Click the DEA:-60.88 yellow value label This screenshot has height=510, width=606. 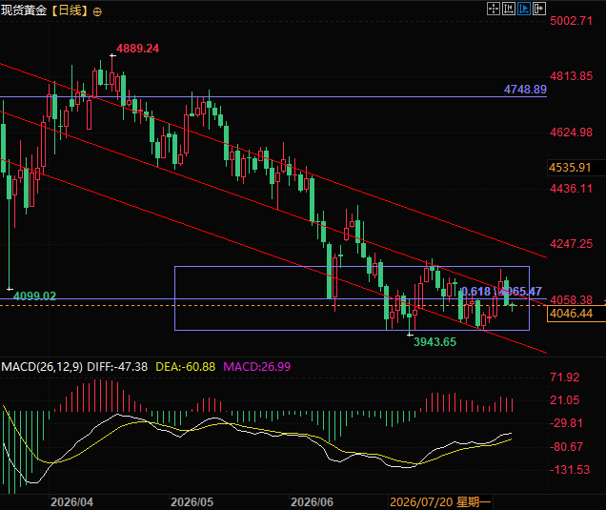(185, 367)
